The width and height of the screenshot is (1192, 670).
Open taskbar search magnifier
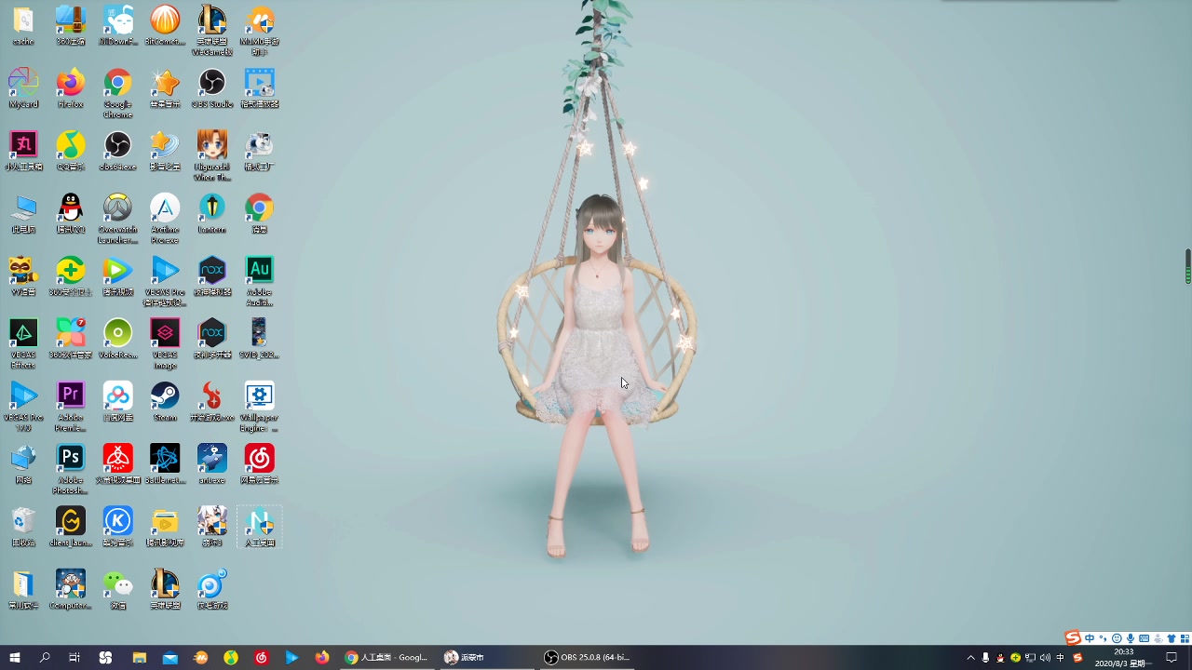45,657
